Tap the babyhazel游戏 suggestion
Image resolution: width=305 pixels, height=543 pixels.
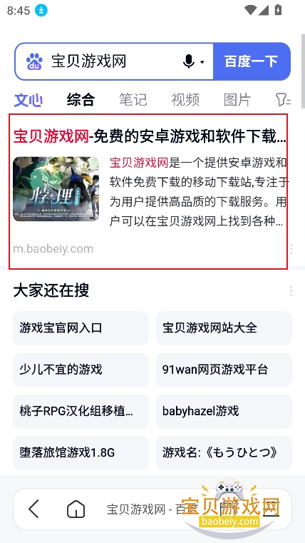coord(224,411)
